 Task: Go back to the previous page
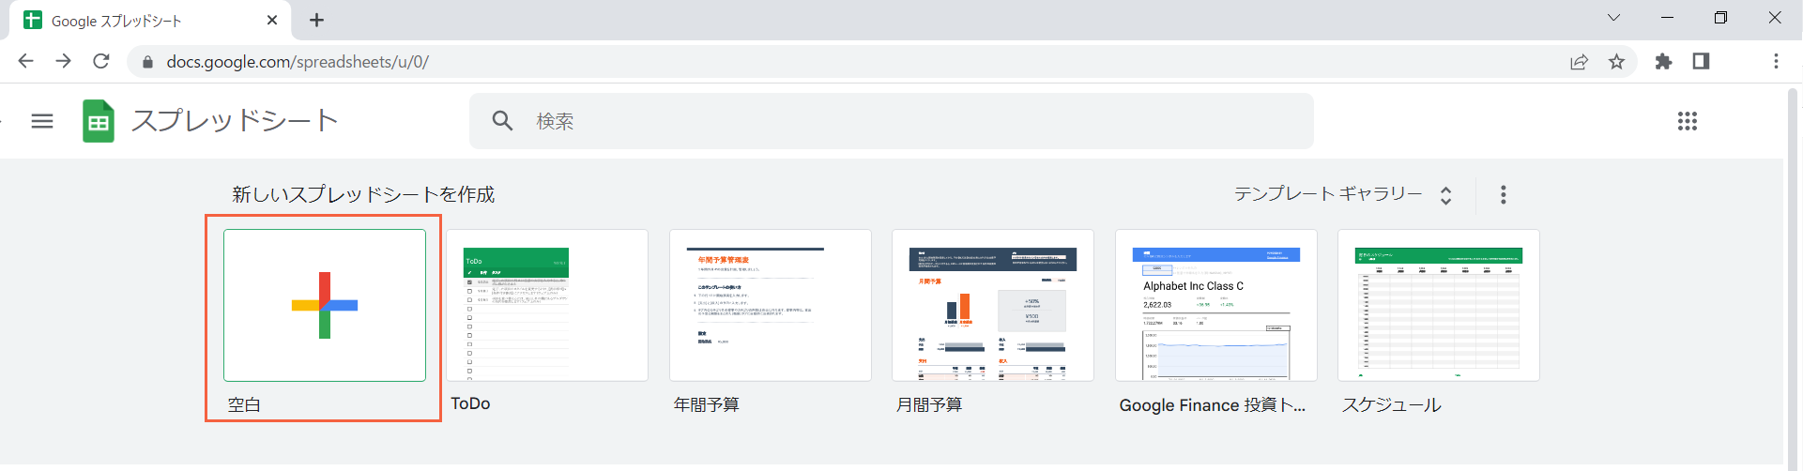coord(25,62)
